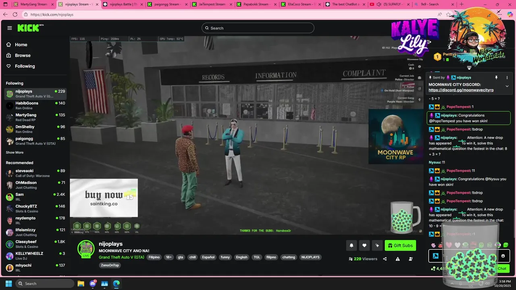
Task: Open File Explorer from the taskbar
Action: coord(81,284)
